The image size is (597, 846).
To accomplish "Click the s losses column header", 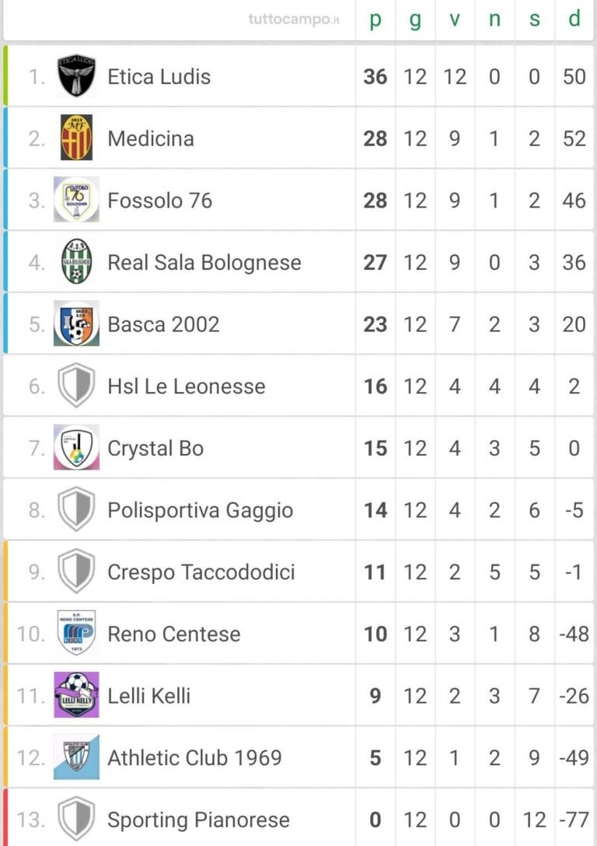I will (x=535, y=19).
